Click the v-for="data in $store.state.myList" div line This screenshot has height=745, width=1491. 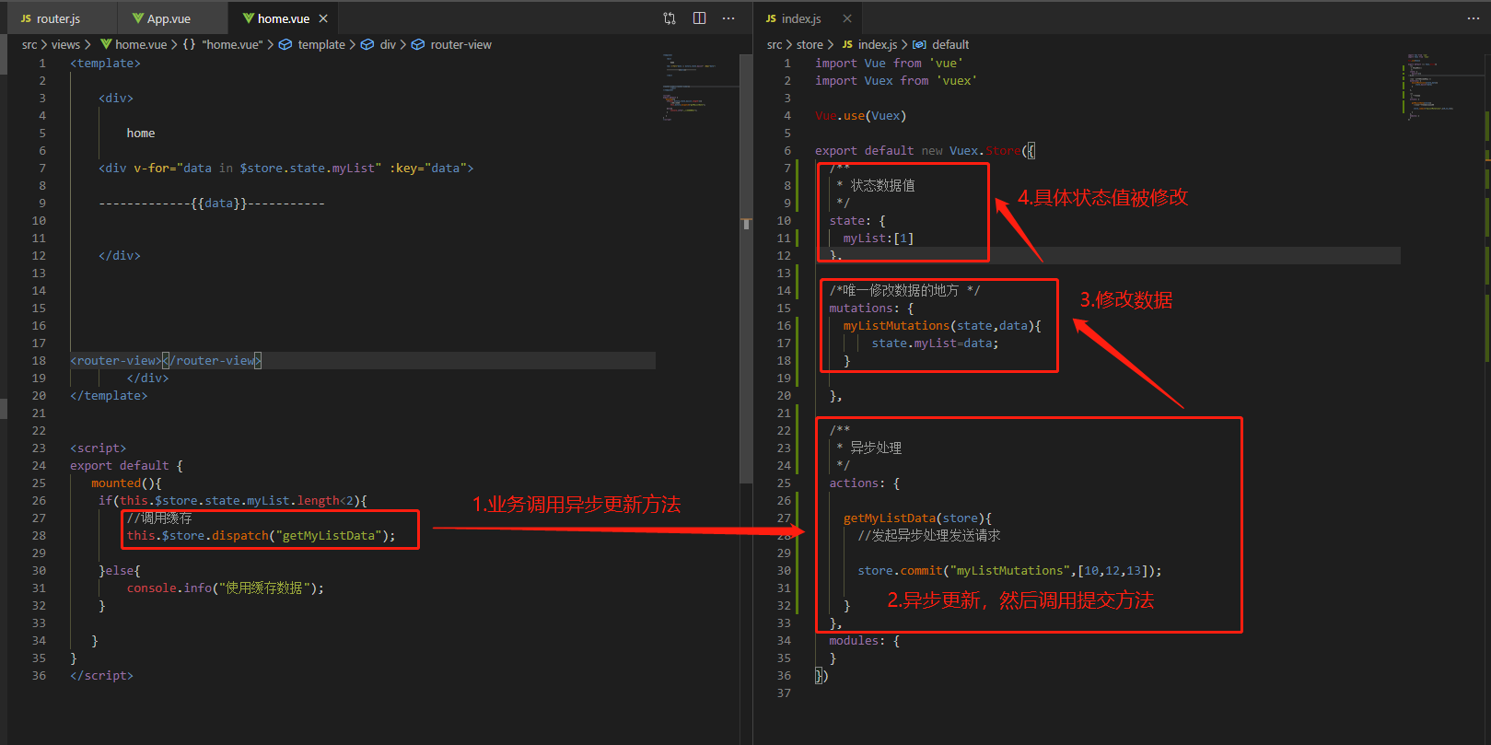285,169
